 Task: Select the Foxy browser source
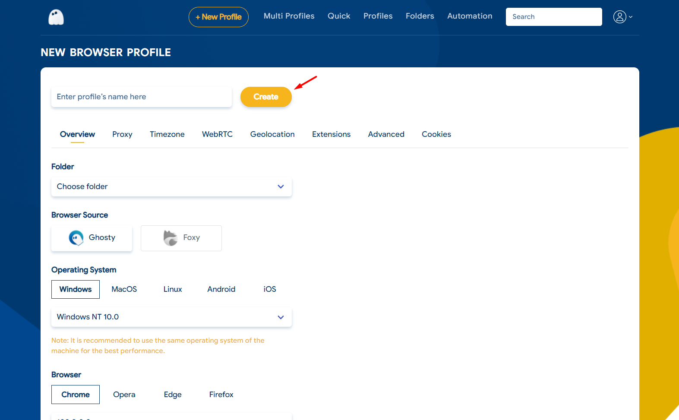tap(181, 238)
